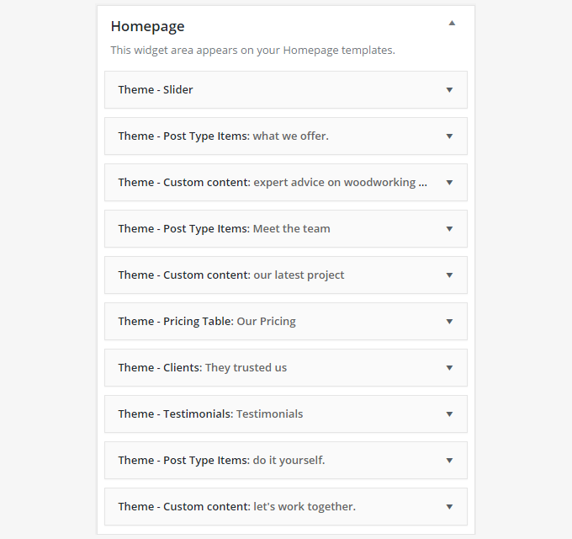
Task: Open arrow for 'let's work together' widget
Action: pyautogui.click(x=449, y=507)
